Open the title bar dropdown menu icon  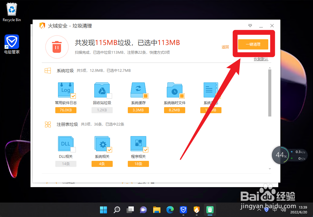coord(250,26)
